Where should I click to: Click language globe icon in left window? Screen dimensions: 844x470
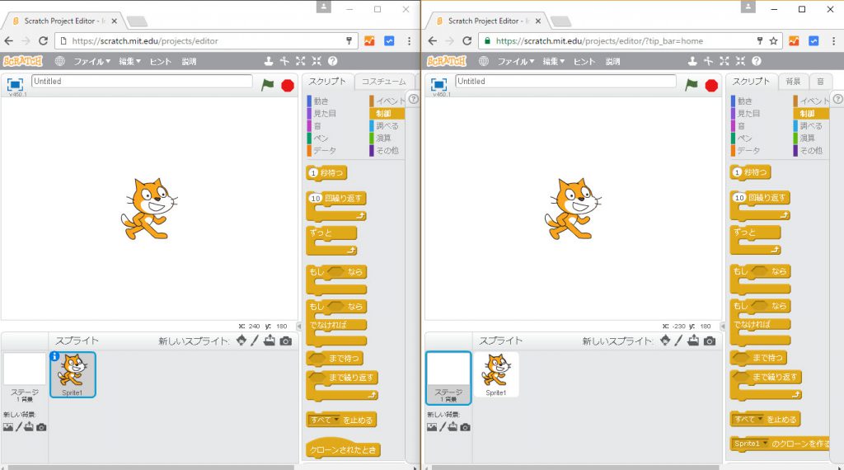[59, 61]
